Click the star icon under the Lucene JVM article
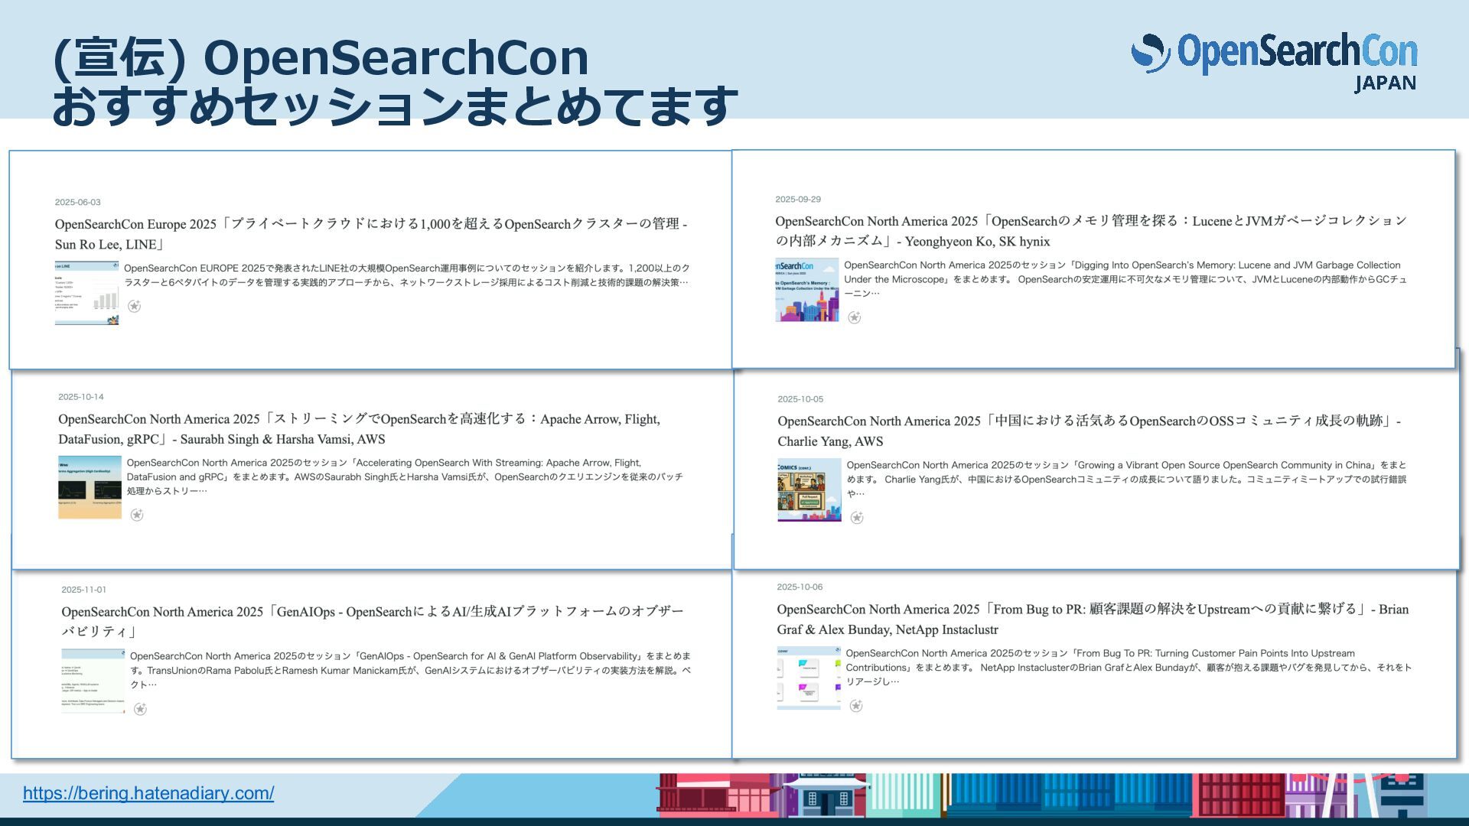This screenshot has width=1469, height=826. pos(855,317)
